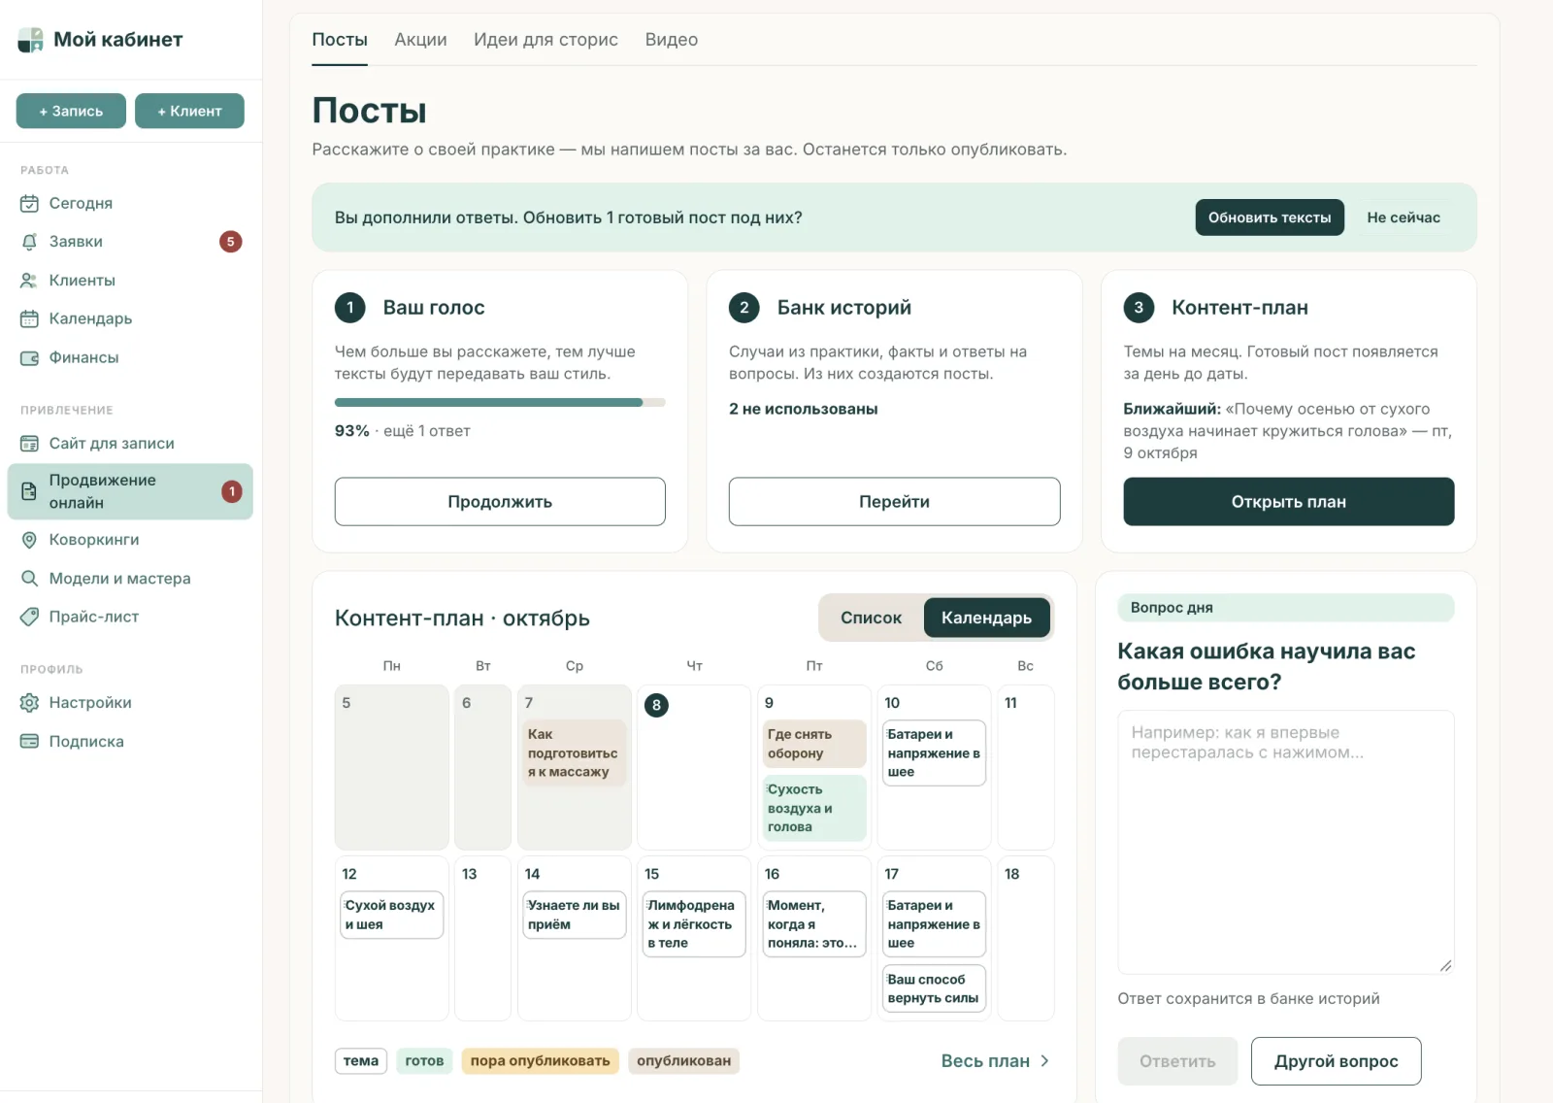Open the Сухость воздуха и голова post
This screenshot has width=1553, height=1103.
click(x=813, y=808)
